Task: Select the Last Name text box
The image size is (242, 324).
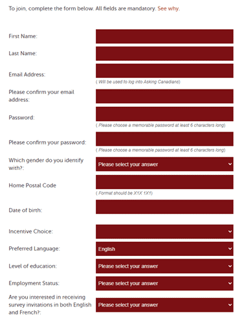Action: (164, 54)
